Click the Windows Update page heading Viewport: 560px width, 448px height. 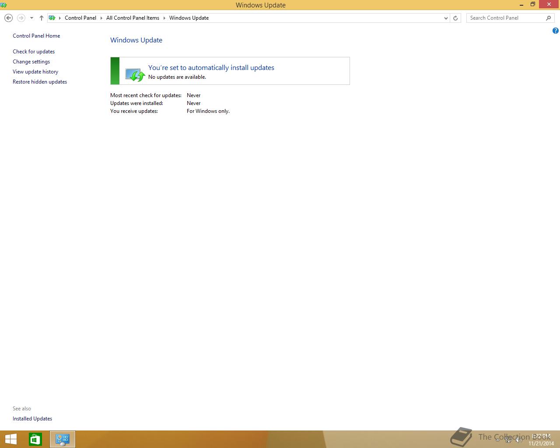click(x=136, y=40)
